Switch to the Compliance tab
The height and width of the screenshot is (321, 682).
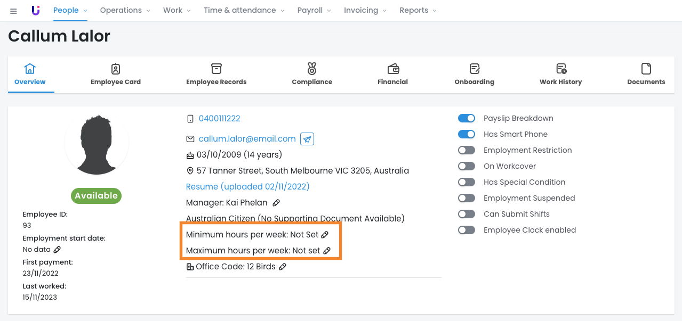click(x=312, y=75)
